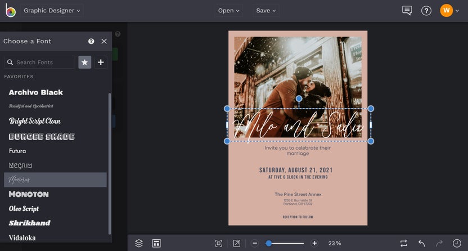
Task: Click the zoom in plus button
Action: (x=314, y=243)
